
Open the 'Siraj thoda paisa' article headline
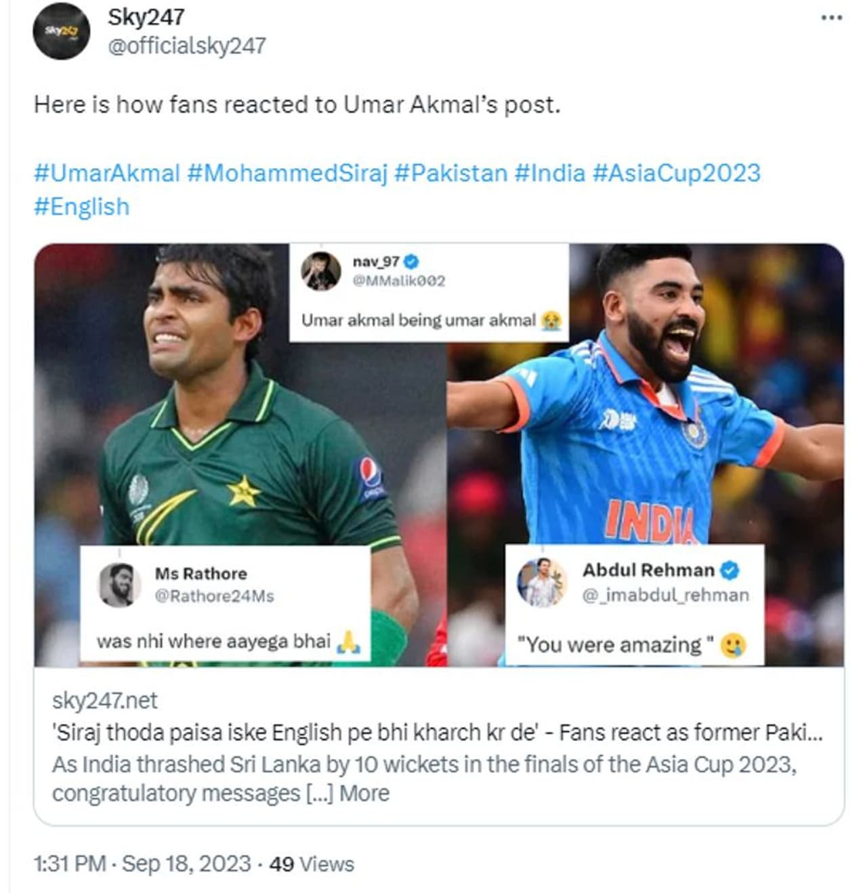437,732
